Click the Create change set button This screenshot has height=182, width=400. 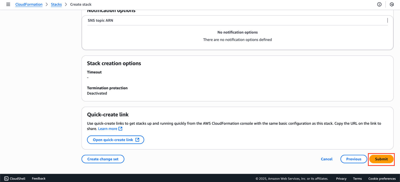103,159
